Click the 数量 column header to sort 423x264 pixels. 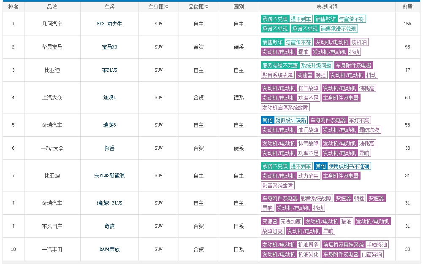tap(408, 6)
